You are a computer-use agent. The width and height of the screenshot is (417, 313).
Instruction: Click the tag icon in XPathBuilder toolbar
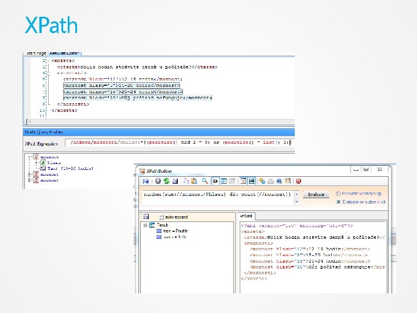click(262, 181)
